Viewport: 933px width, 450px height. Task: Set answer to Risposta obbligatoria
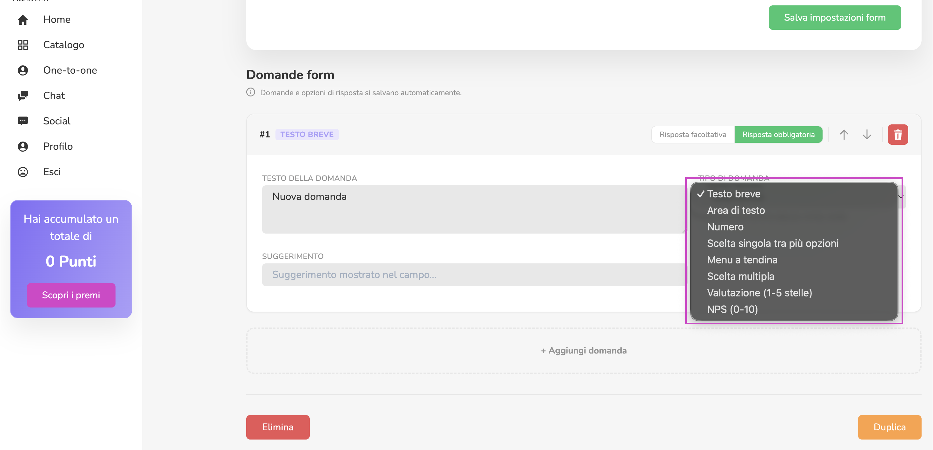coord(778,135)
